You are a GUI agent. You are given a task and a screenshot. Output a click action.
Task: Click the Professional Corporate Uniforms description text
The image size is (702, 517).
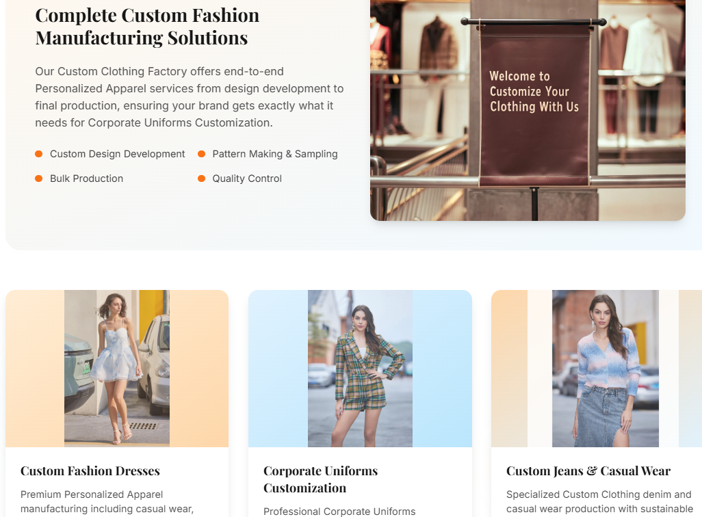(x=339, y=511)
